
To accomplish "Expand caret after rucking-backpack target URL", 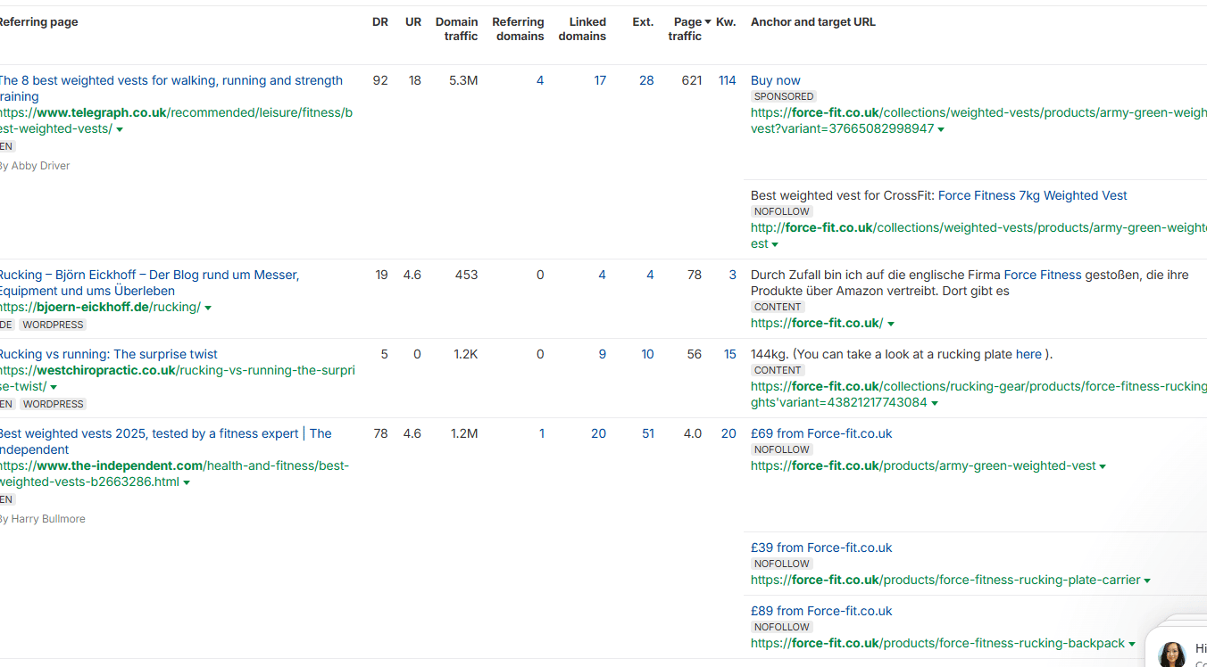I will (x=1132, y=644).
